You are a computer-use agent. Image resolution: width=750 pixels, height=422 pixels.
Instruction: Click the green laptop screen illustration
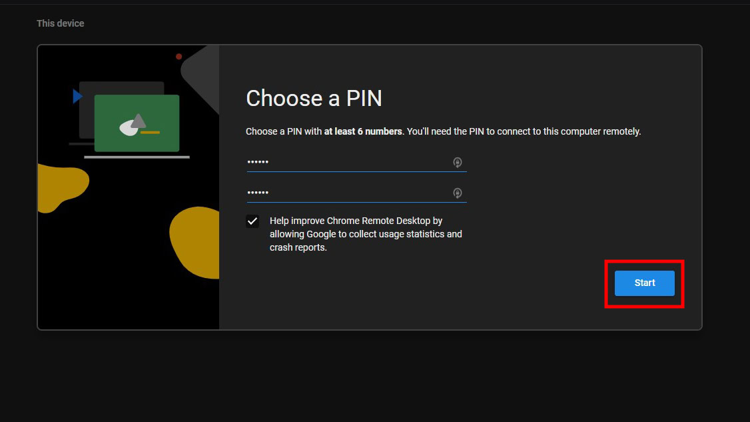coord(137,123)
